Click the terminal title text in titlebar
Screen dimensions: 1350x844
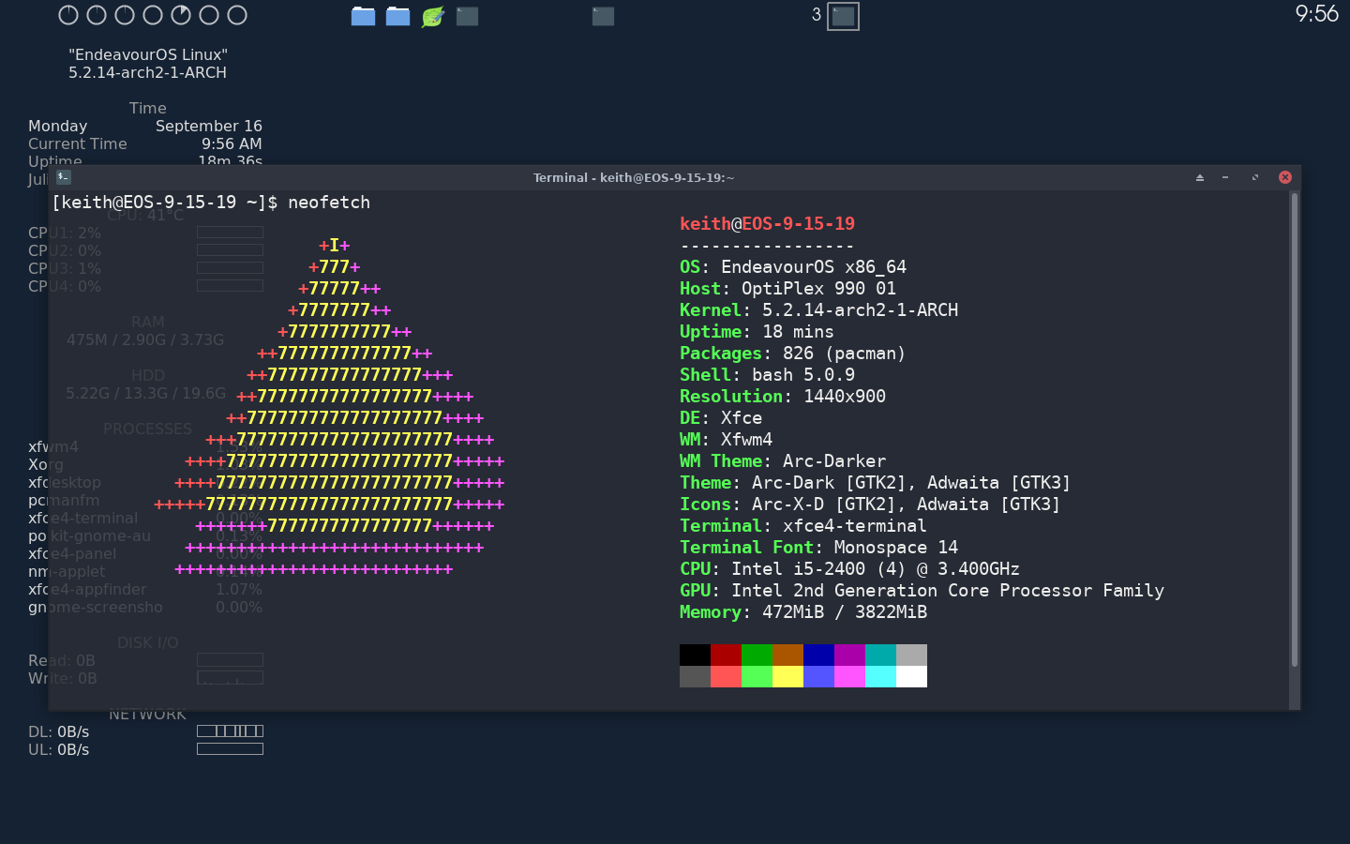[x=634, y=177]
